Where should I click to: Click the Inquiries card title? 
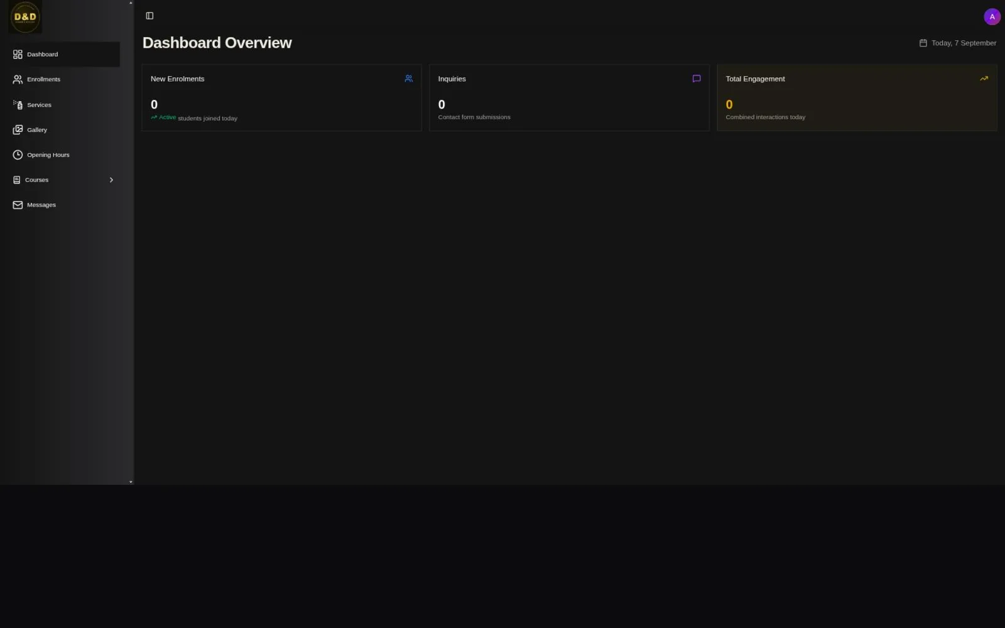[x=452, y=79]
